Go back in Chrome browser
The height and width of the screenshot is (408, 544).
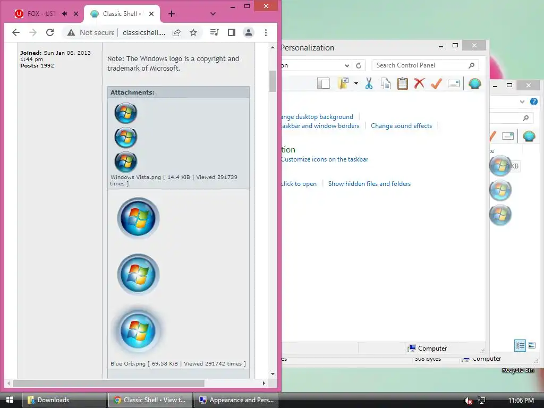(x=16, y=32)
